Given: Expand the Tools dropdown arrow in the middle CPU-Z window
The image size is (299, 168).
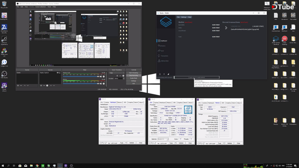Looking at the screenshot, I should click(x=175, y=143).
